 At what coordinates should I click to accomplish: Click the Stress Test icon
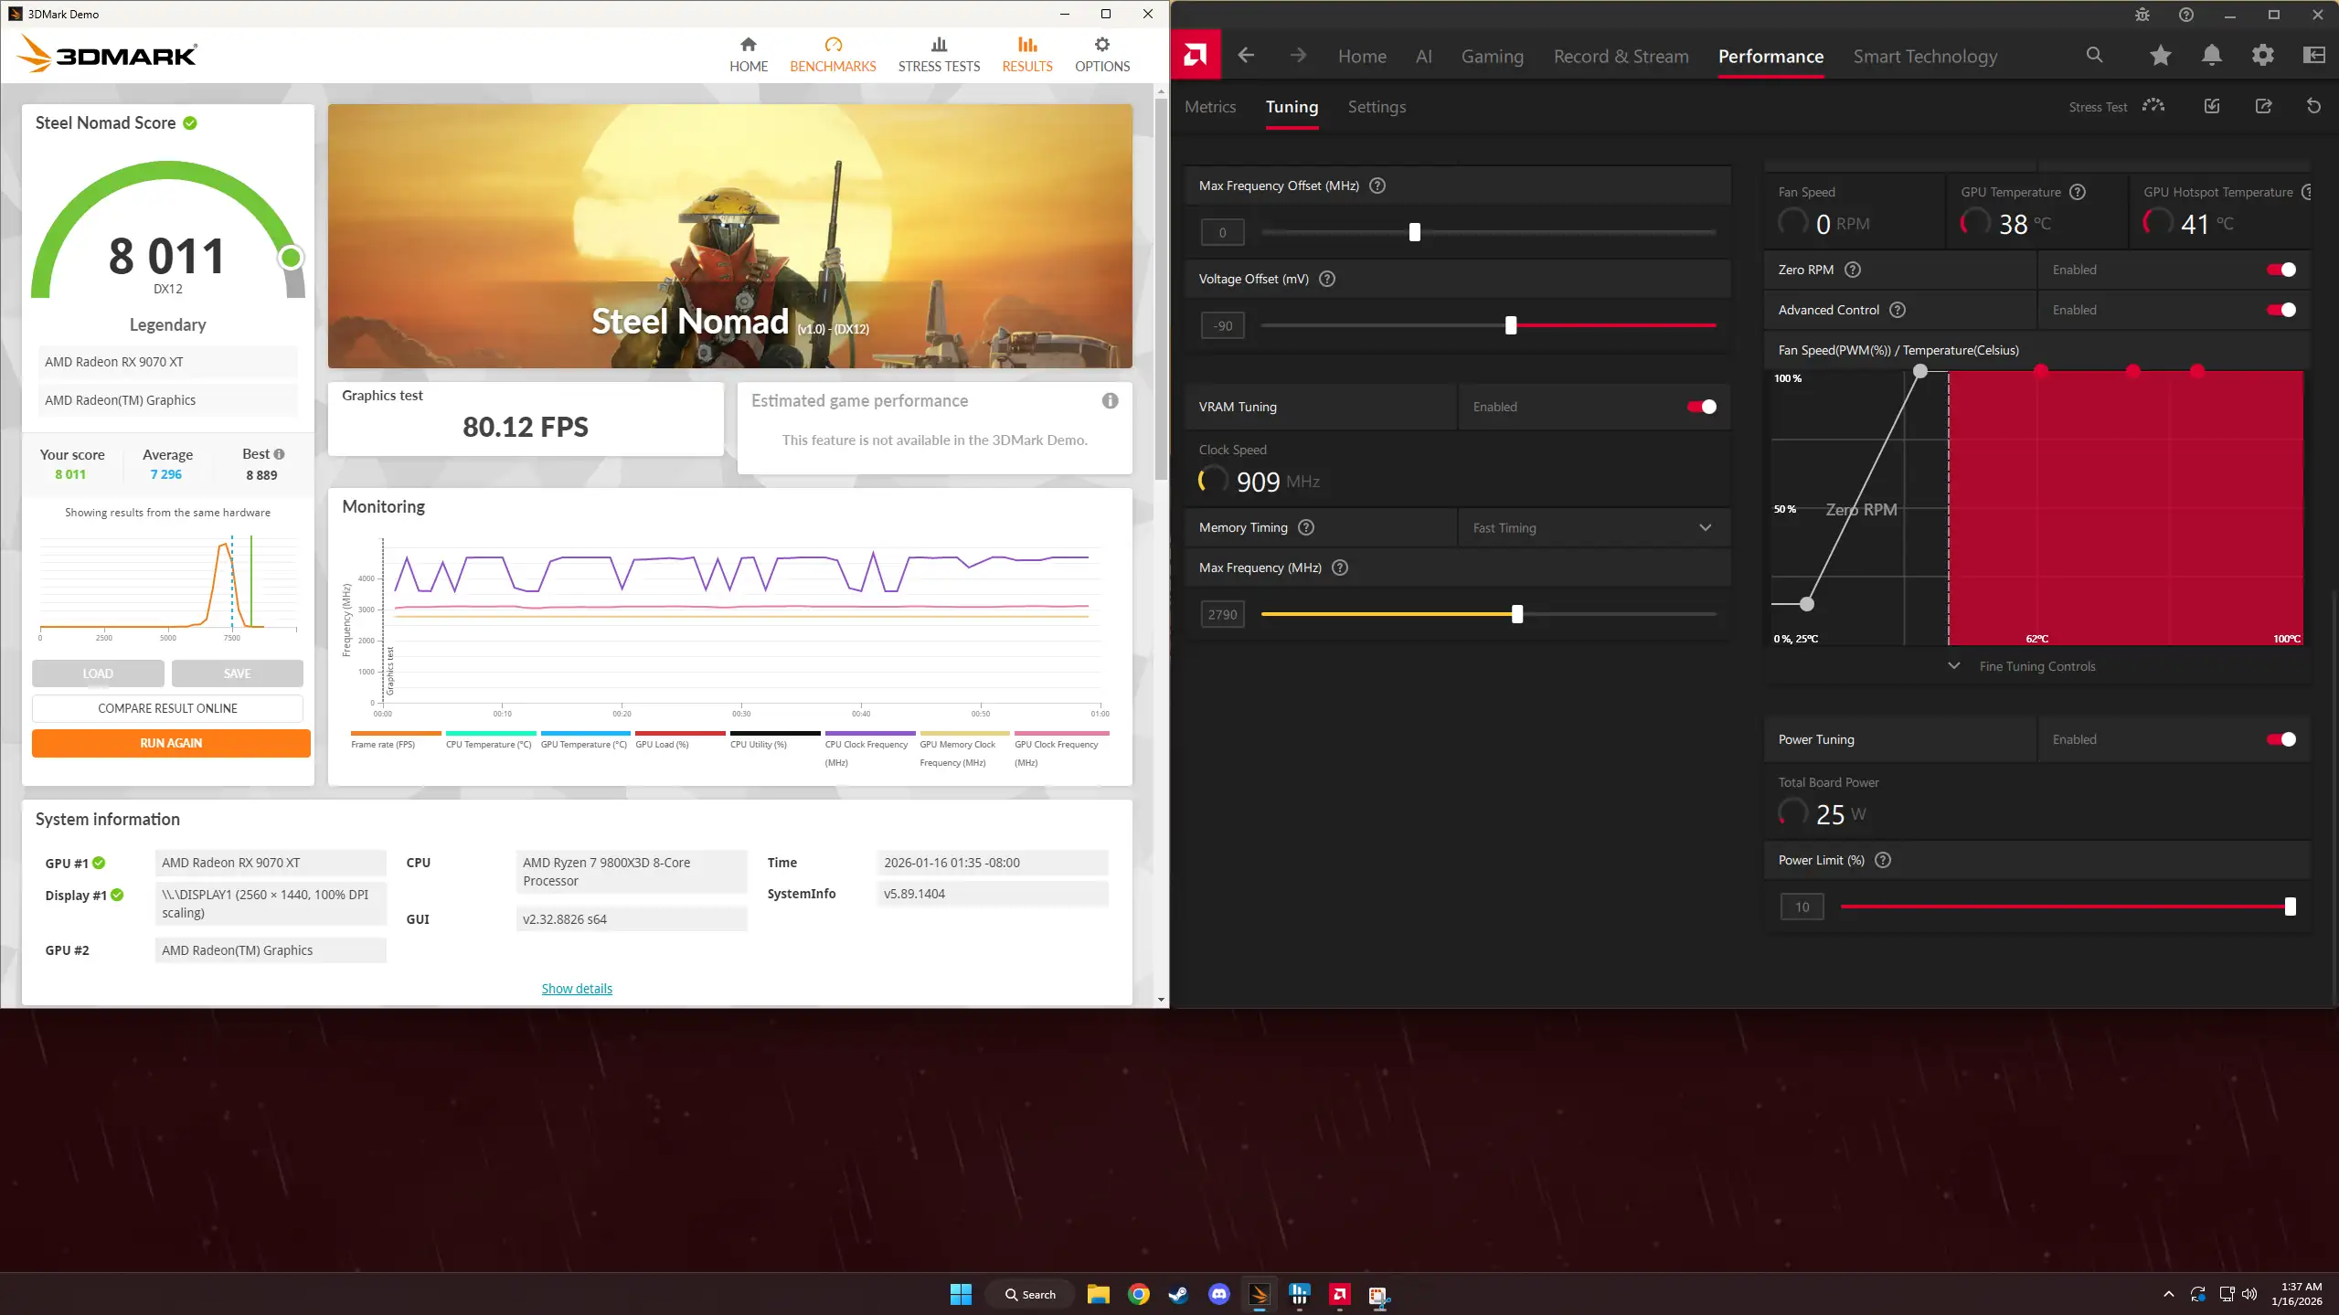pyautogui.click(x=2153, y=106)
